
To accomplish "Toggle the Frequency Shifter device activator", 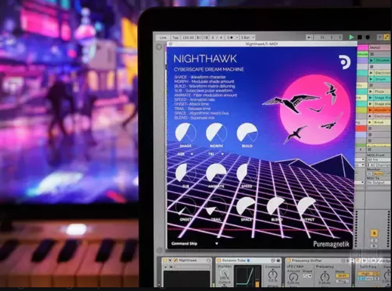I will click(x=288, y=260).
